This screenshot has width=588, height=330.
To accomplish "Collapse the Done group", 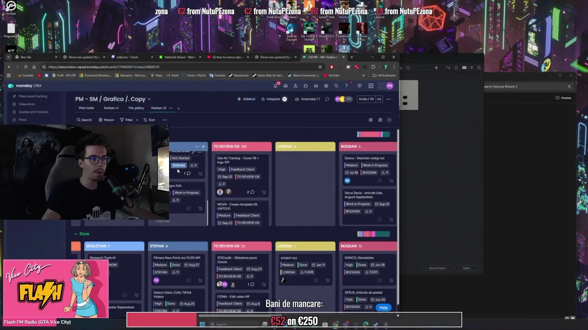I will (76, 234).
